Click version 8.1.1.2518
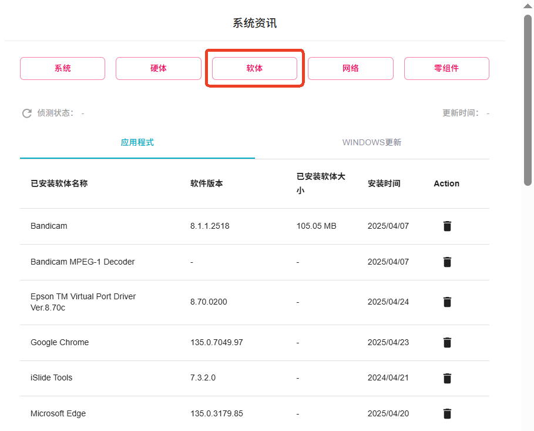This screenshot has width=534, height=431. click(210, 226)
